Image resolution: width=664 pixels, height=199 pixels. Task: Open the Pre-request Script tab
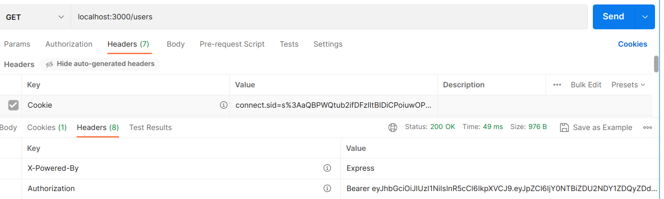pyautogui.click(x=232, y=44)
